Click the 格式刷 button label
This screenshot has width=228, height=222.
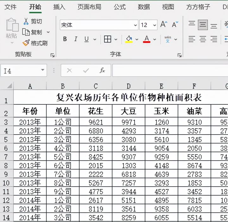tap(39, 43)
